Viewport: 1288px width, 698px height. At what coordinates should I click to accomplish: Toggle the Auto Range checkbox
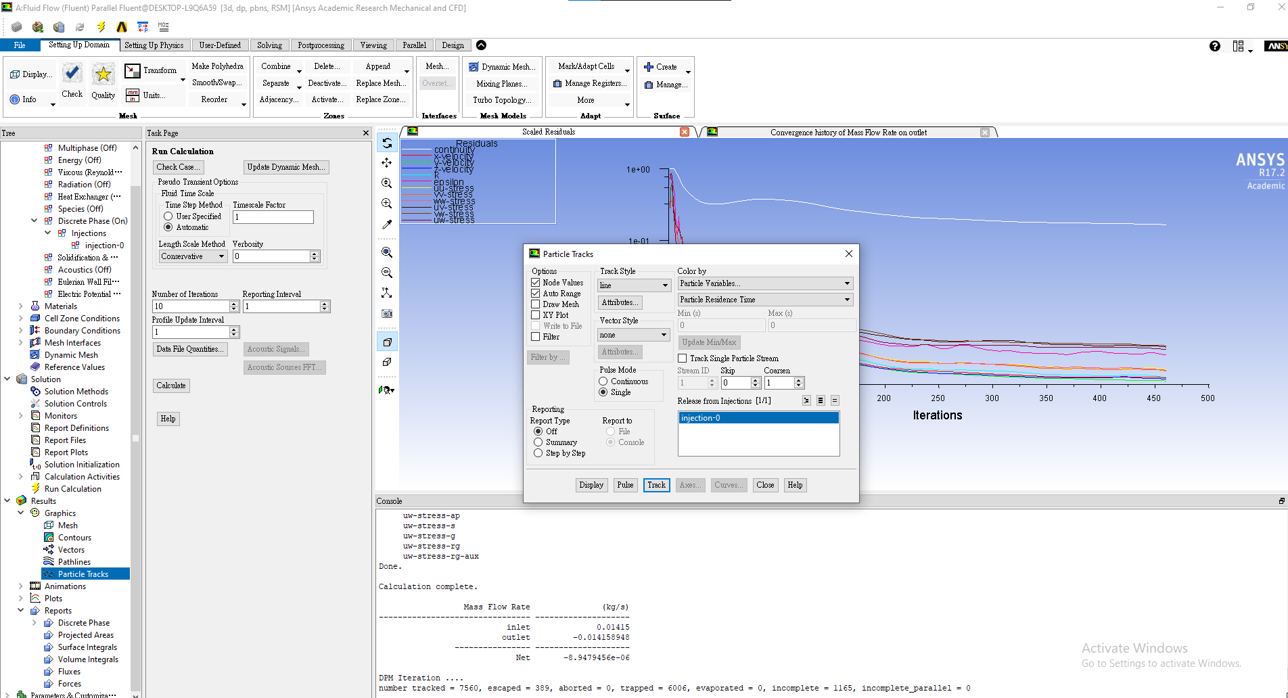(x=536, y=294)
